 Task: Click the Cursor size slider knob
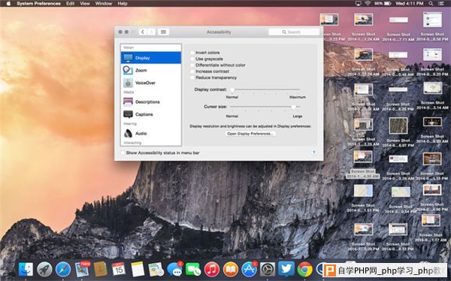[294, 107]
